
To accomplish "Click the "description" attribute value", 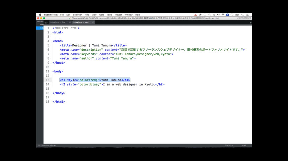I will (91, 50).
